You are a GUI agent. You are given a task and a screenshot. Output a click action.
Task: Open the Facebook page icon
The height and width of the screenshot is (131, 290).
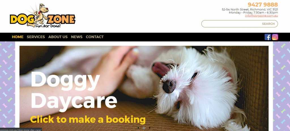(x=268, y=37)
